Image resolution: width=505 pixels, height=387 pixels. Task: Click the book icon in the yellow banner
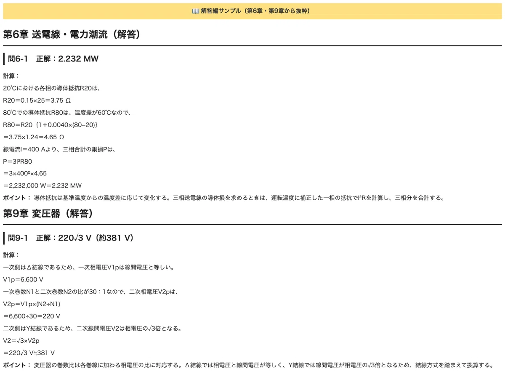point(195,11)
